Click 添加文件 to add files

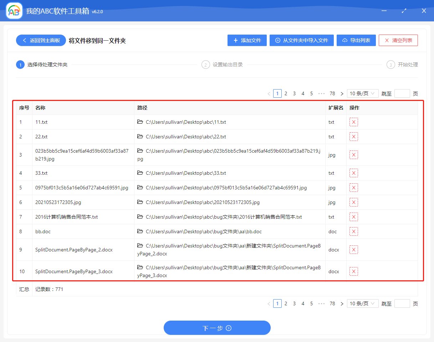[x=247, y=40]
